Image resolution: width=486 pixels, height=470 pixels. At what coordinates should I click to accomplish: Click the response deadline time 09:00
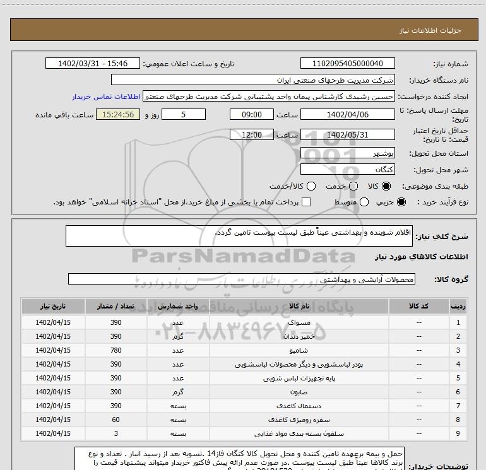point(252,114)
